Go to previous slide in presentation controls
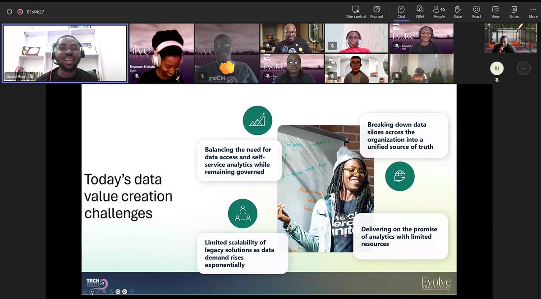Image resolution: width=541 pixels, height=299 pixels. [x=85, y=292]
